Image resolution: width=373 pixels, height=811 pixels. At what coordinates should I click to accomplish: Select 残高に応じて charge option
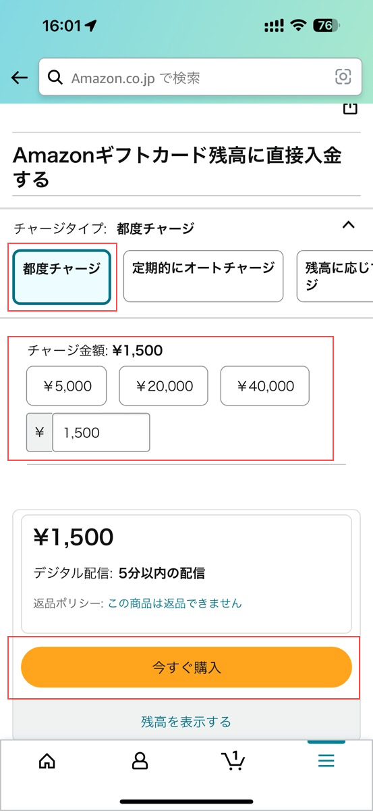335,276
